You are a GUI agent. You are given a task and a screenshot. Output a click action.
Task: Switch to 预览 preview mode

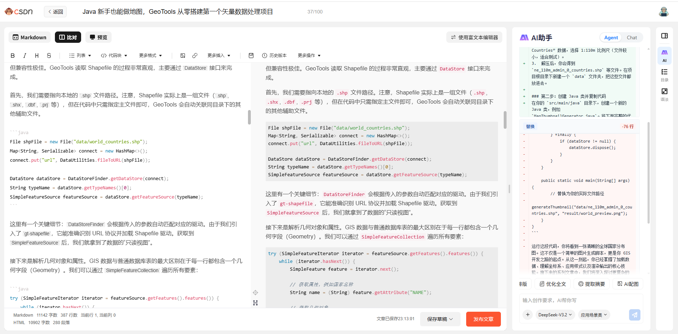(98, 37)
